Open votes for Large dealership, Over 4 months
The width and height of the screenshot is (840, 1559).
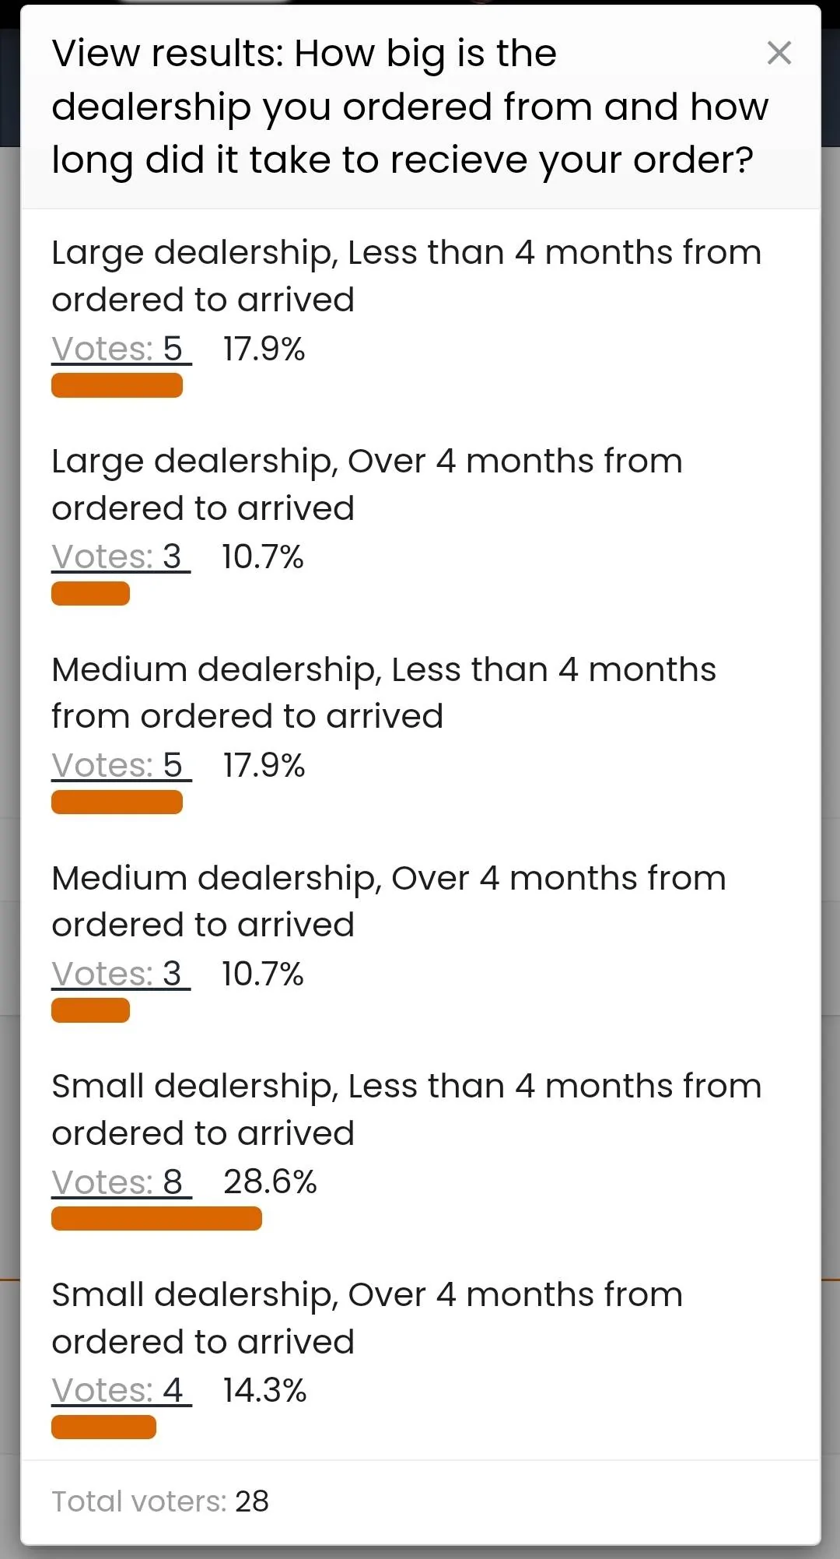tap(121, 557)
